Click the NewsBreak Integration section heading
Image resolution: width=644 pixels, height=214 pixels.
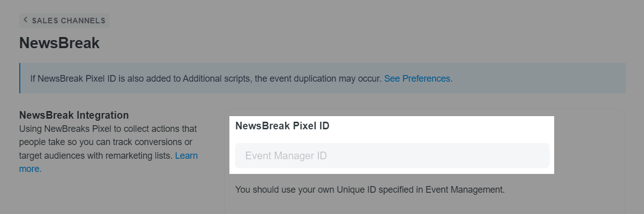tap(74, 115)
